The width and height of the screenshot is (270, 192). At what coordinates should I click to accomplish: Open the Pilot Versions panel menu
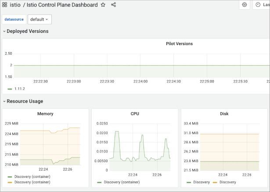click(179, 43)
